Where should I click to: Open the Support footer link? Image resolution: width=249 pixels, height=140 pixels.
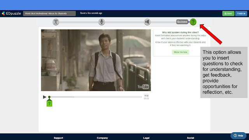58,138
